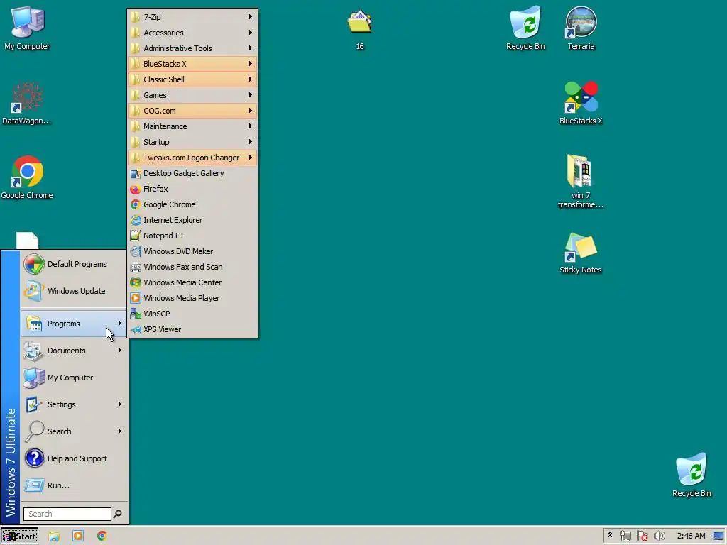
Task: Open Internet Explorer from the Programs menu
Action: (192, 220)
